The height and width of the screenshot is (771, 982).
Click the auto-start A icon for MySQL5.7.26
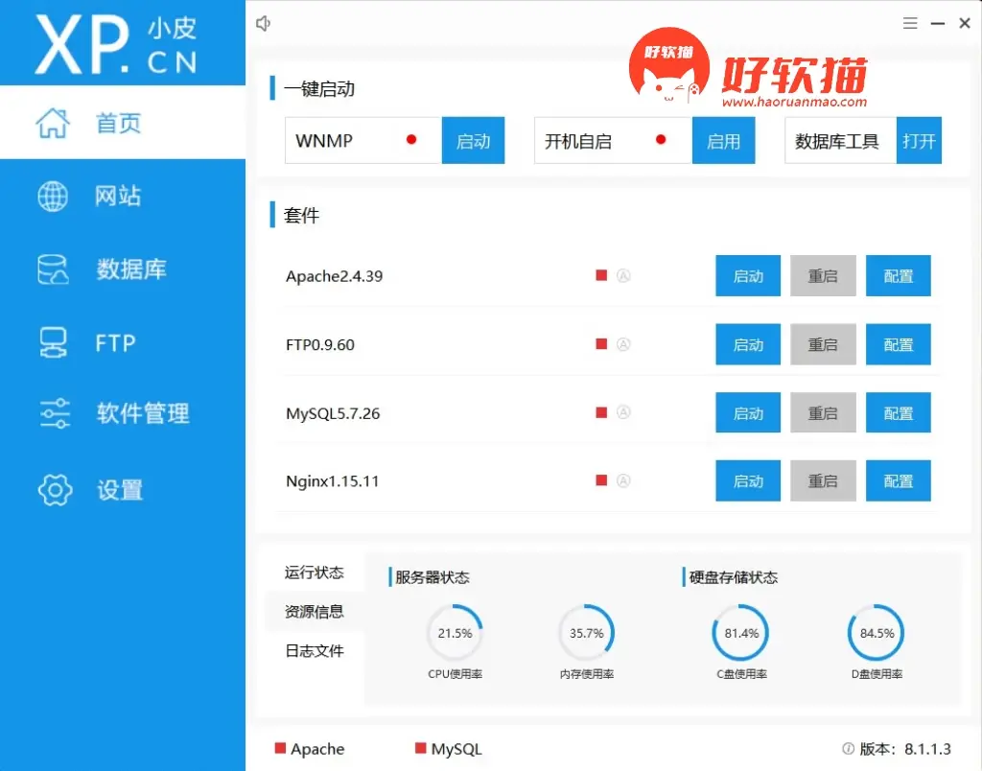pyautogui.click(x=623, y=412)
